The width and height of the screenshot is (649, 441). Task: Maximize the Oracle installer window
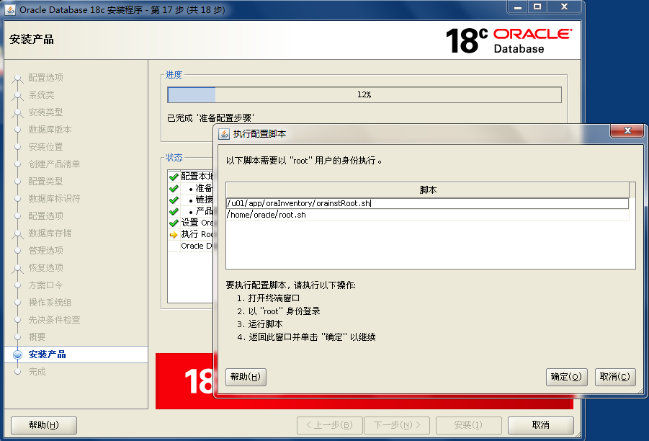pyautogui.click(x=537, y=7)
